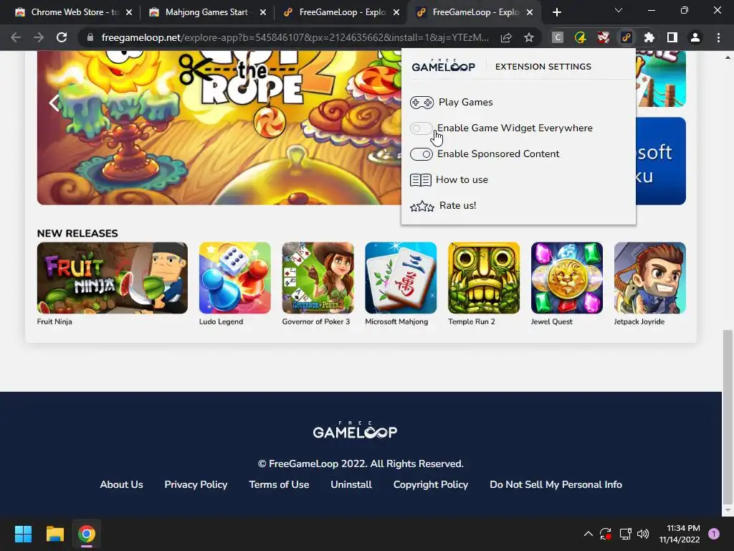Open network status tray icon
This screenshot has height=551, width=734.
tap(625, 534)
